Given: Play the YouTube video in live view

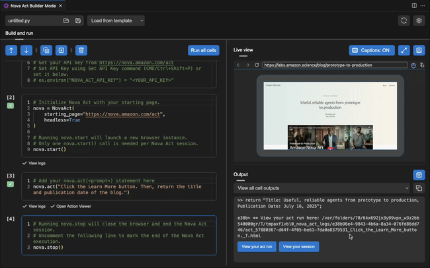Looking at the screenshot, I should pyautogui.click(x=330, y=149).
